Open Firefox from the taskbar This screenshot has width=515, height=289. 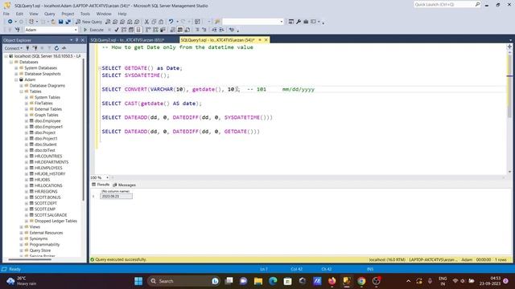pyautogui.click(x=332, y=281)
